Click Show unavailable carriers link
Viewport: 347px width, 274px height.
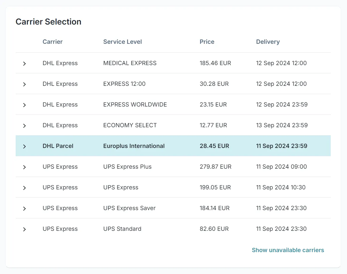[x=288, y=250]
